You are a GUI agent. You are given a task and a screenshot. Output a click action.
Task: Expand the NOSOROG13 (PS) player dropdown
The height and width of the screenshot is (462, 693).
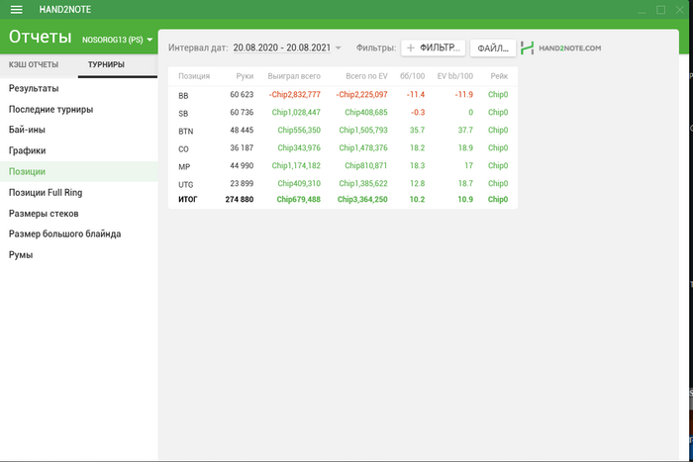tap(149, 40)
